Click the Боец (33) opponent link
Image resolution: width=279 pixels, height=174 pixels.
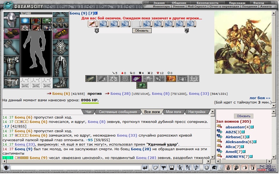(x=199, y=94)
